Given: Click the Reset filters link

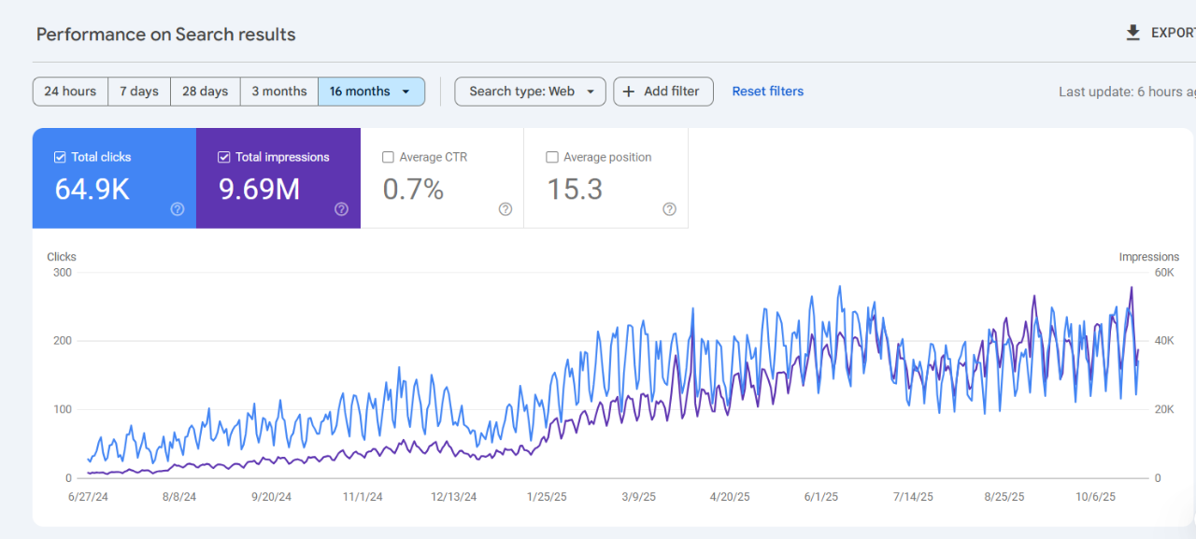Looking at the screenshot, I should (x=767, y=92).
